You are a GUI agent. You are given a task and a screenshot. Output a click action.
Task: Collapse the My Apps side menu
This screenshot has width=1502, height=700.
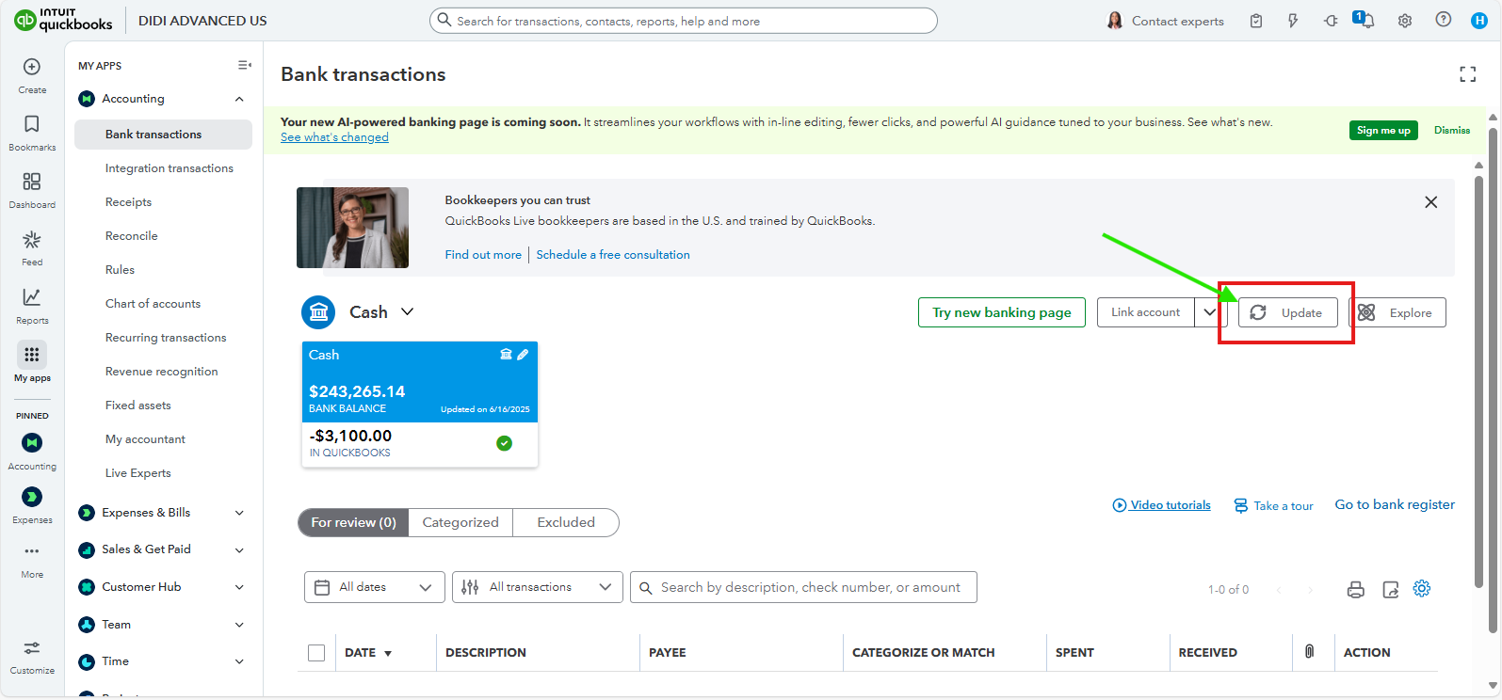(x=245, y=65)
